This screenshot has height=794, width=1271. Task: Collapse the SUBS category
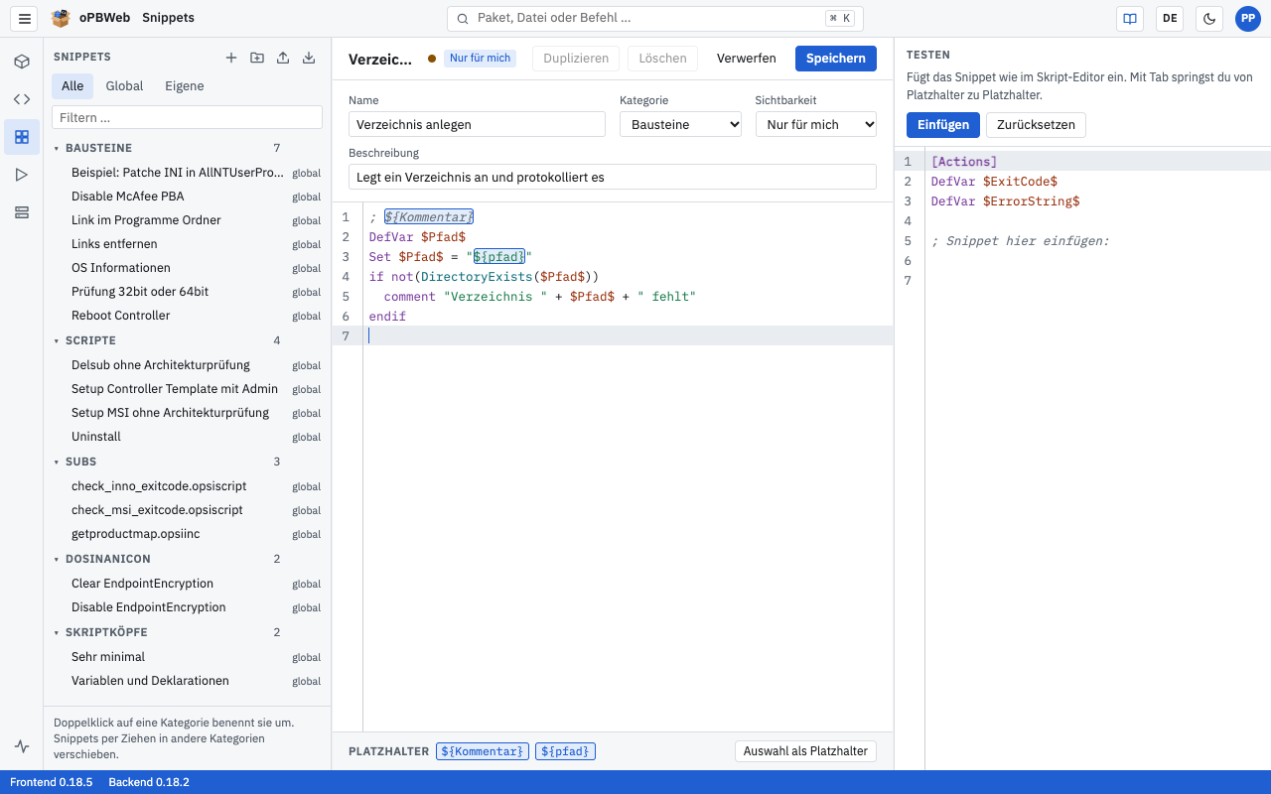[x=57, y=462]
